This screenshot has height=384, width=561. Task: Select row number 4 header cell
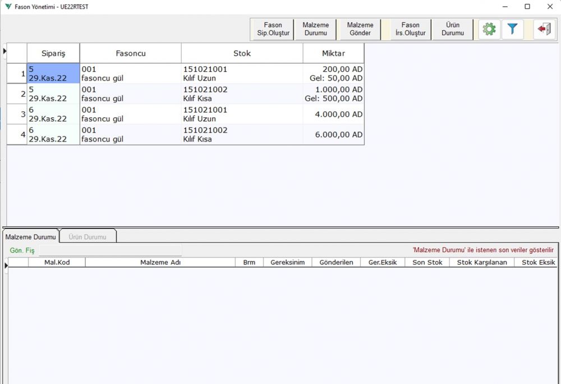tap(17, 135)
